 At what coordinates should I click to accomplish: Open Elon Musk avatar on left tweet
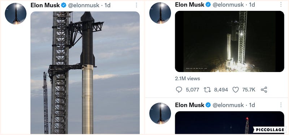pos(16,14)
